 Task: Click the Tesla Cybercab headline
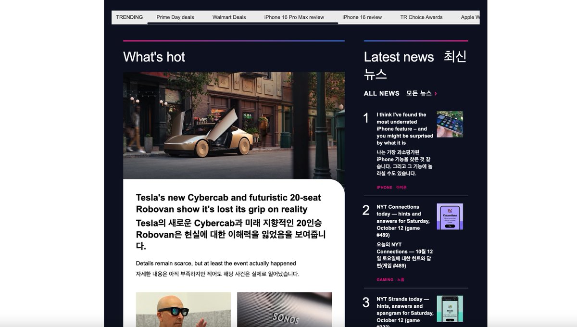click(x=226, y=203)
